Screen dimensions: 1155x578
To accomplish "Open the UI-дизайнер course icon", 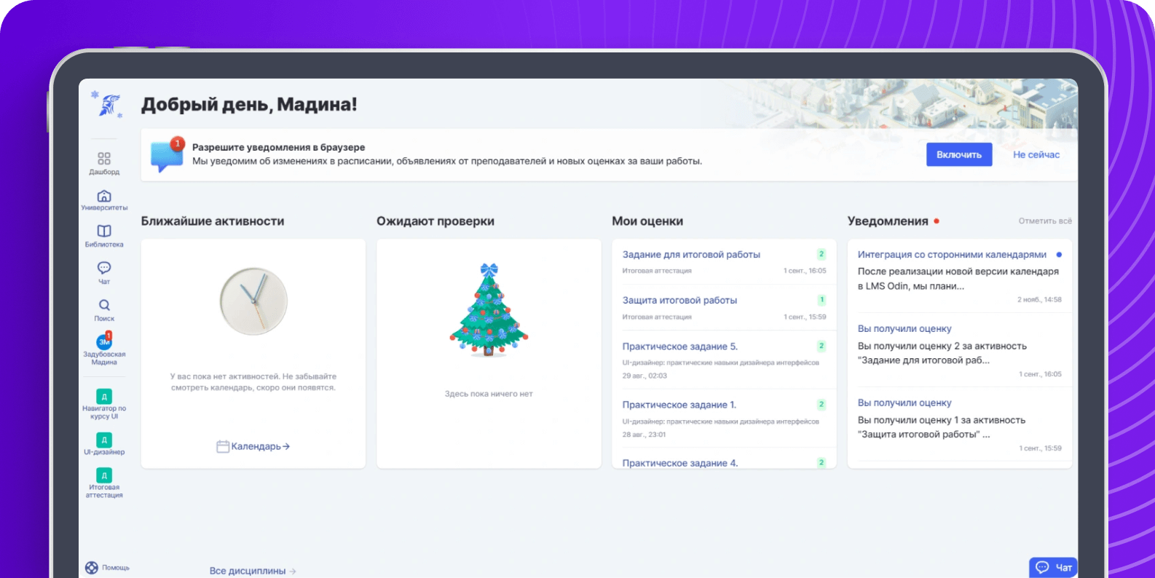I will coord(104,440).
